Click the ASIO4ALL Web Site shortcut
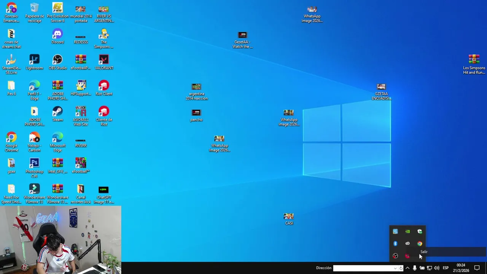487x274 pixels. (81, 116)
